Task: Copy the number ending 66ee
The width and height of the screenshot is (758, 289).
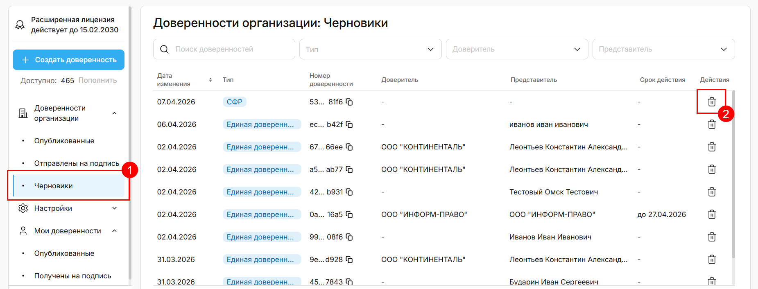Action: 349,147
